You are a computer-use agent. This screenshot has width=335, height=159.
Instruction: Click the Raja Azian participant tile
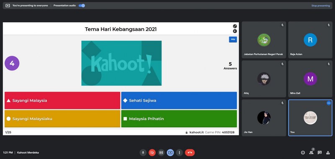click(x=310, y=40)
